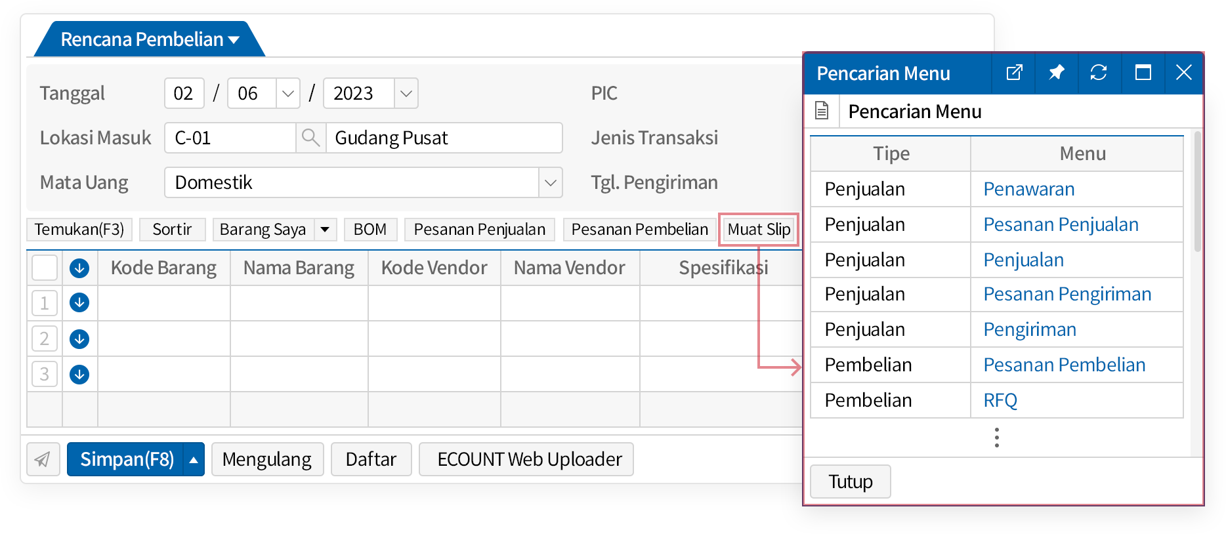The image size is (1226, 534).
Task: Expand the year 2023 dropdown
Action: 406,93
